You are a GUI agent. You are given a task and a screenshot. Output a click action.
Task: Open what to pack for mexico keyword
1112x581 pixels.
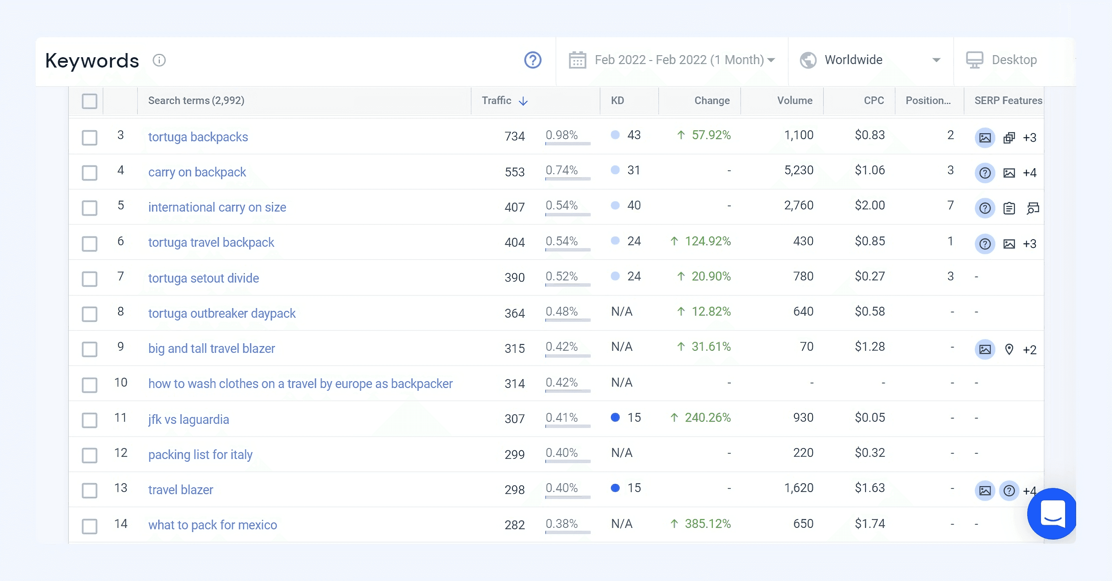click(x=212, y=525)
